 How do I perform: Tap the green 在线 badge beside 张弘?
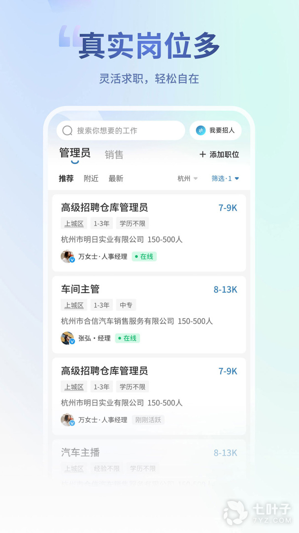tap(127, 338)
